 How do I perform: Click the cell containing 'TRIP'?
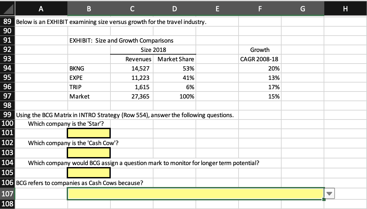(89, 87)
